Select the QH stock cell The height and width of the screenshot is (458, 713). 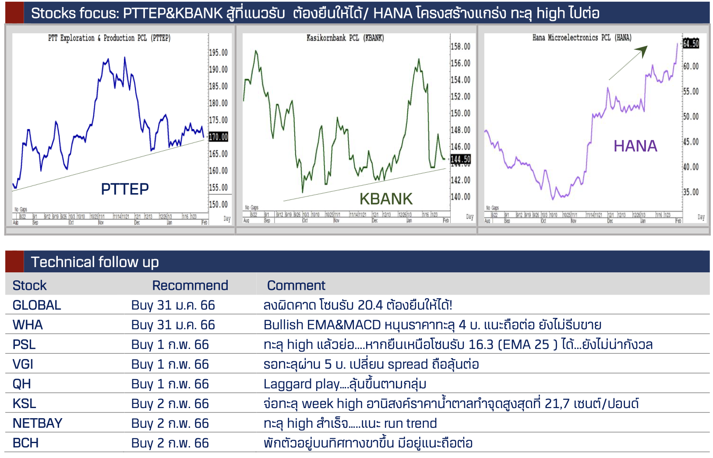tap(21, 384)
